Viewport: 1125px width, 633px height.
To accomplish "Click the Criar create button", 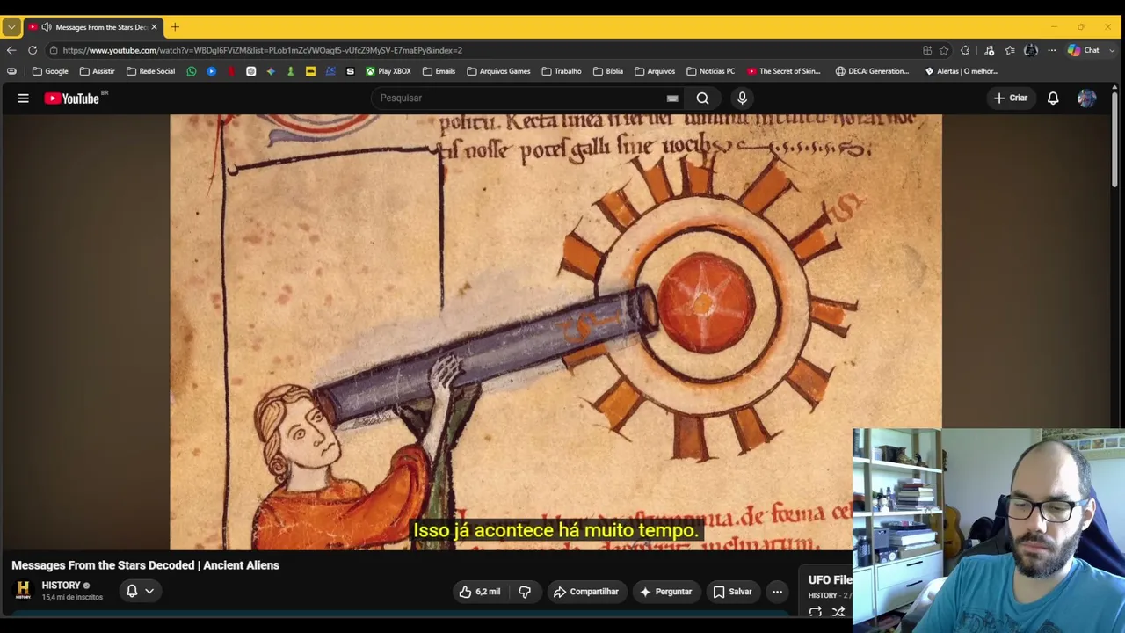I will [x=1010, y=98].
